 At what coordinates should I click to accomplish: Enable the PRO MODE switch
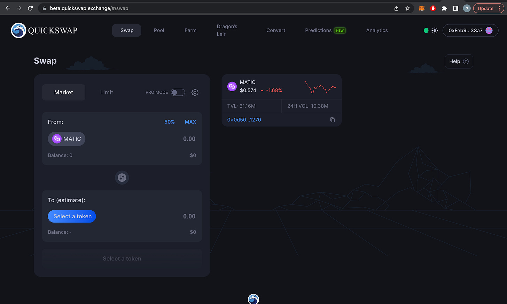(178, 92)
